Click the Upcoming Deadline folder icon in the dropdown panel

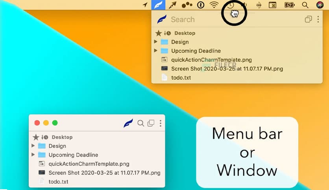click(164, 51)
